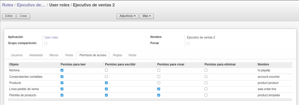Click the Crear button
The height and width of the screenshot is (105, 299).
pyautogui.click(x=23, y=16)
